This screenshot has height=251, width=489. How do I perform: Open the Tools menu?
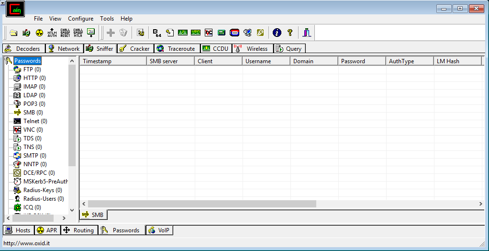pos(107,19)
